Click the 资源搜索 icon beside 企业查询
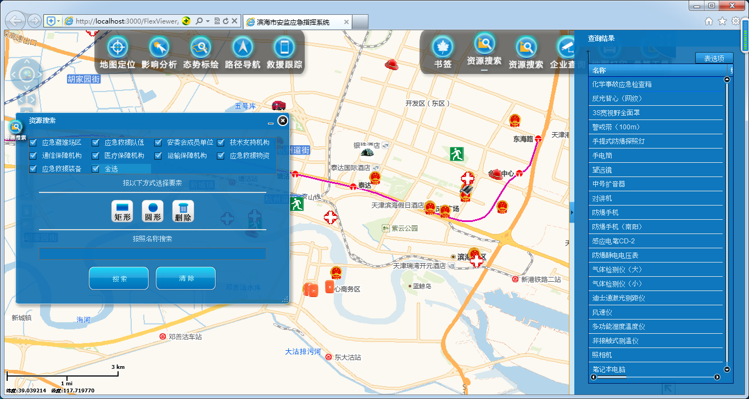749x399 pixels. coord(526,47)
